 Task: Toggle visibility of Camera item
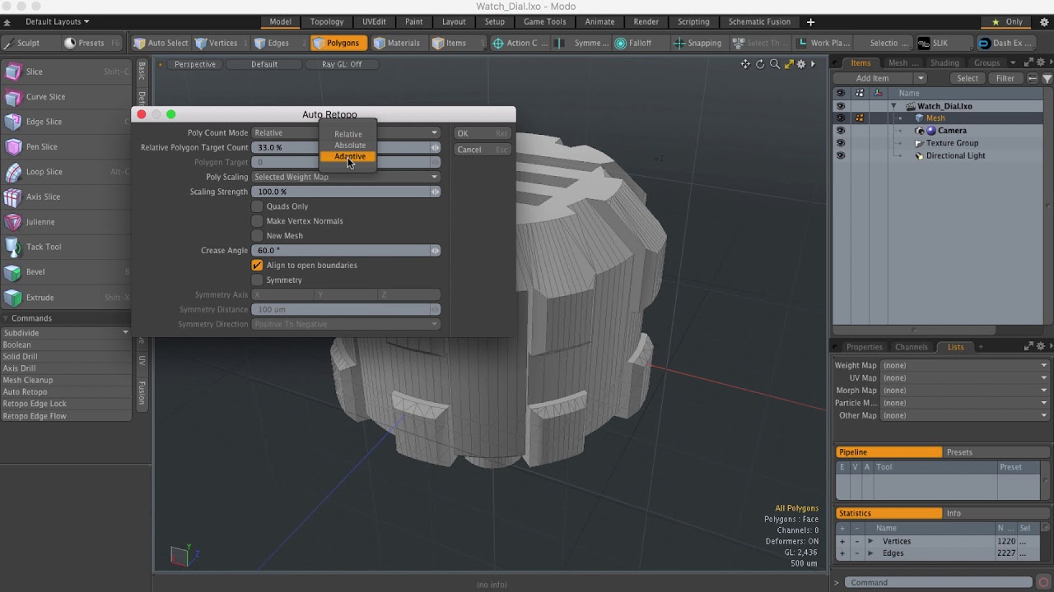(x=840, y=131)
